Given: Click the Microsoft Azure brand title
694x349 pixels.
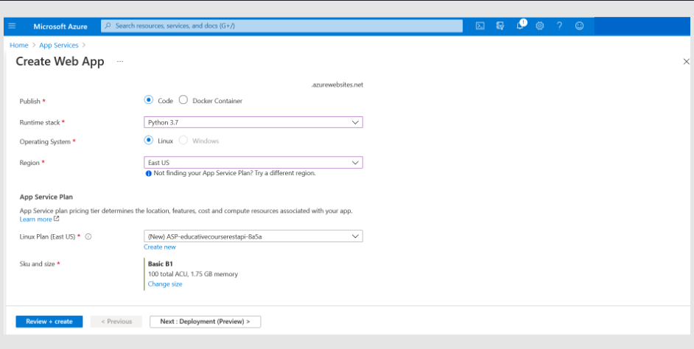Looking at the screenshot, I should (x=60, y=27).
